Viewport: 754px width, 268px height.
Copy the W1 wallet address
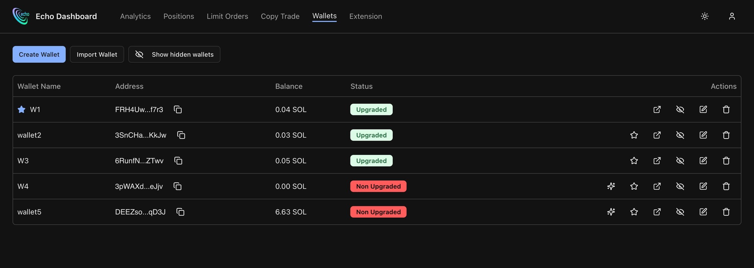click(x=178, y=109)
